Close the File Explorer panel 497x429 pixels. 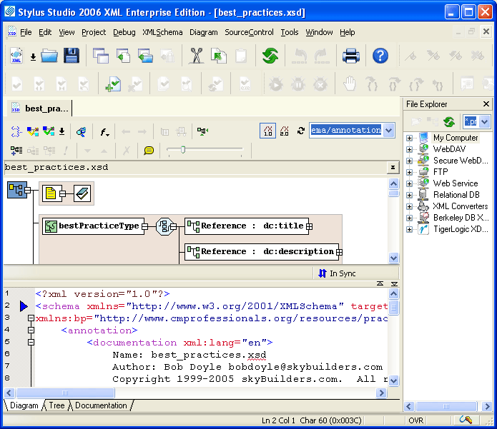486,104
